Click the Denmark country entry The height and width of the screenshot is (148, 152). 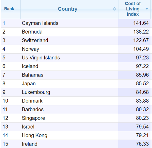tap(32, 101)
